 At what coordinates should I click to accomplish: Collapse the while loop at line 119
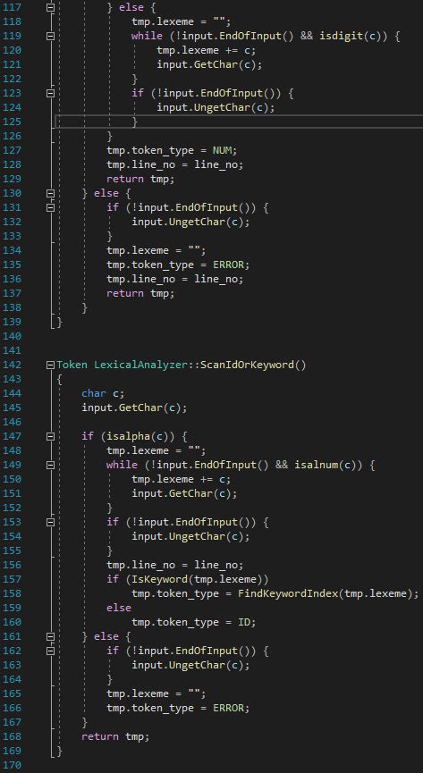point(50,36)
